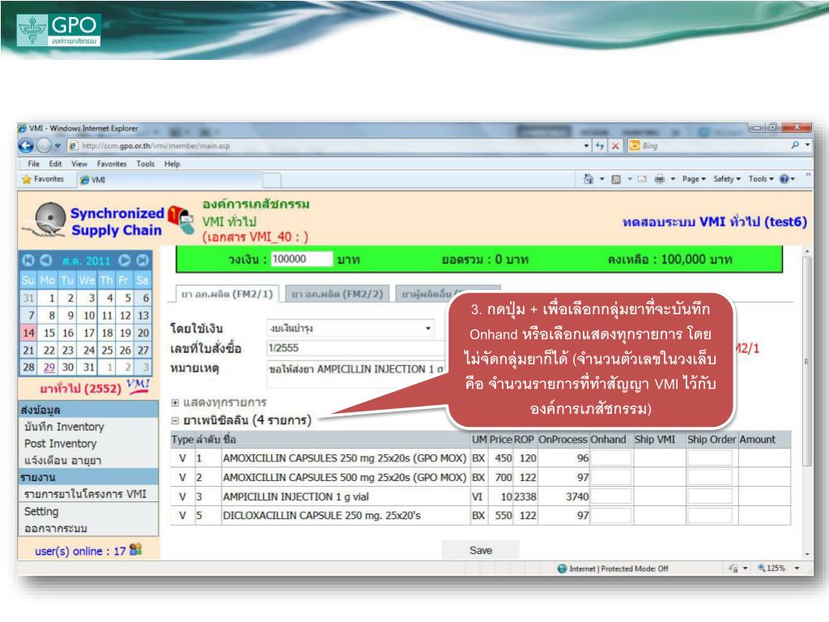Go to next month in calendar
The image size is (829, 622).
pyautogui.click(x=124, y=260)
